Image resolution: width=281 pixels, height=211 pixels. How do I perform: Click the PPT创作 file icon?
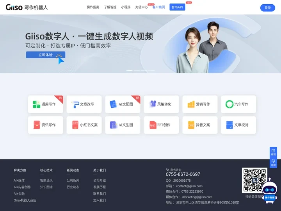pyautogui.click(x=153, y=125)
